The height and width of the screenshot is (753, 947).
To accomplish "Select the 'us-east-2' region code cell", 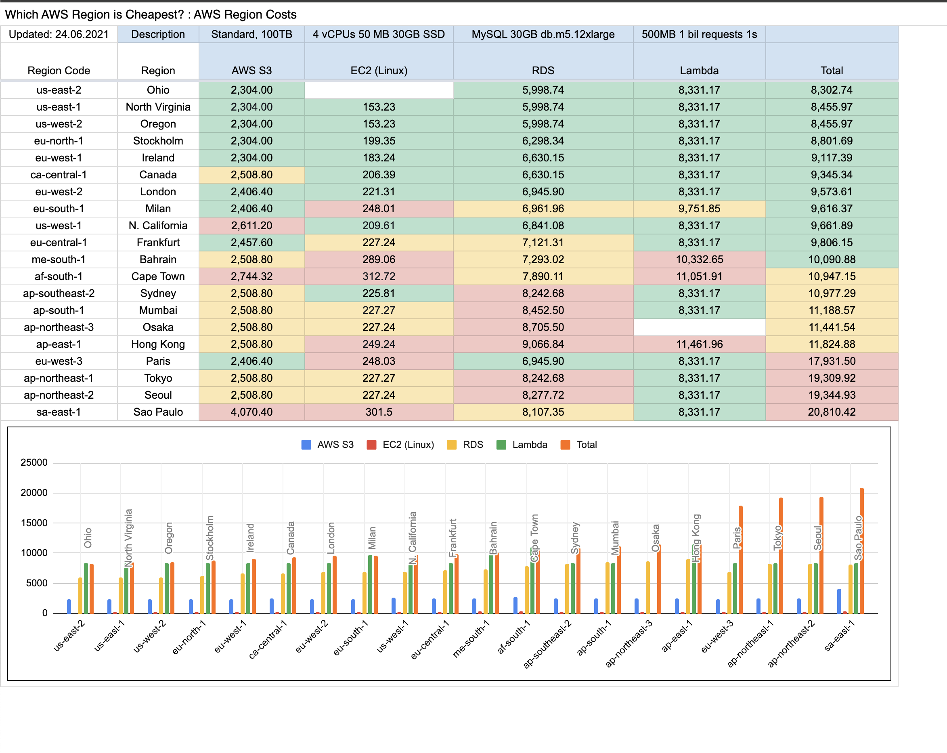I will point(59,90).
